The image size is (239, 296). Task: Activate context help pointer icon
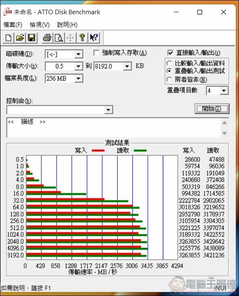coord(94,38)
